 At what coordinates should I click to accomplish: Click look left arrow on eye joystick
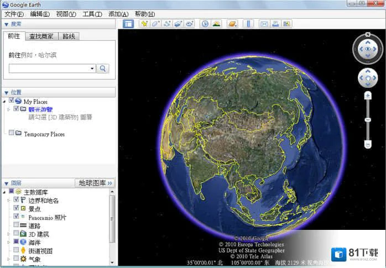pyautogui.click(x=361, y=49)
